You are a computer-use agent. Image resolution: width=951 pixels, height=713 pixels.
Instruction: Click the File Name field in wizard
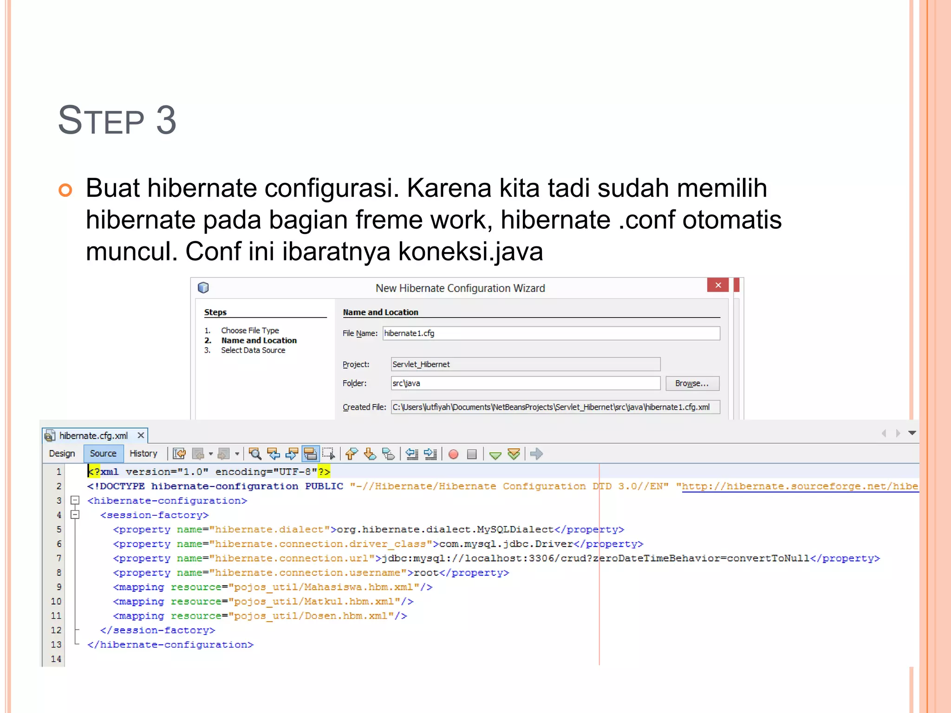[x=551, y=333]
